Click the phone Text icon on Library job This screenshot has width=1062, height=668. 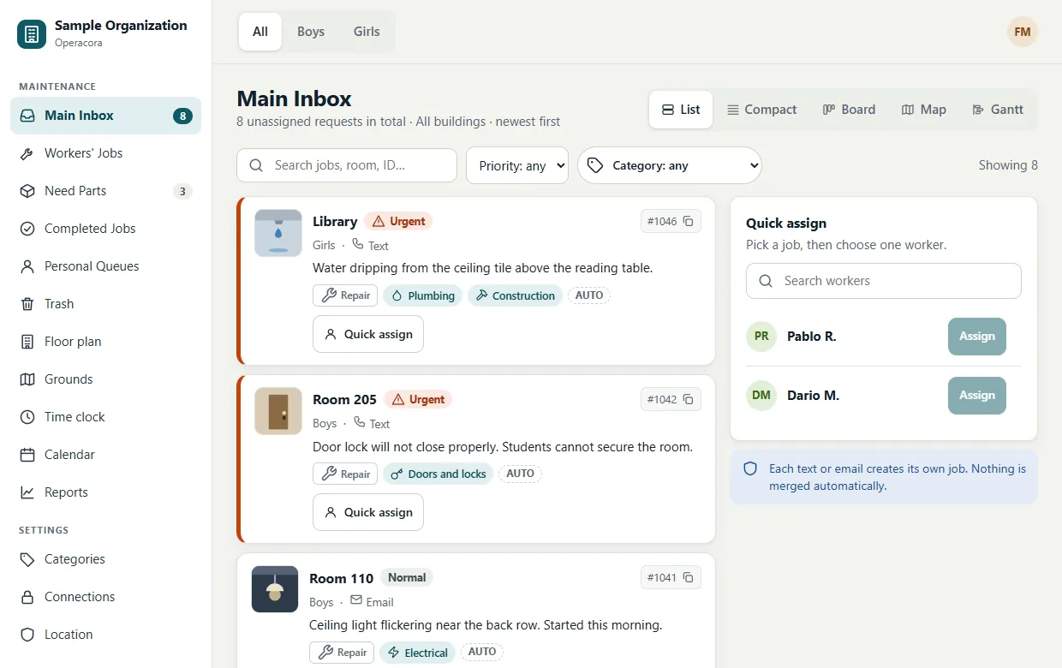click(358, 244)
